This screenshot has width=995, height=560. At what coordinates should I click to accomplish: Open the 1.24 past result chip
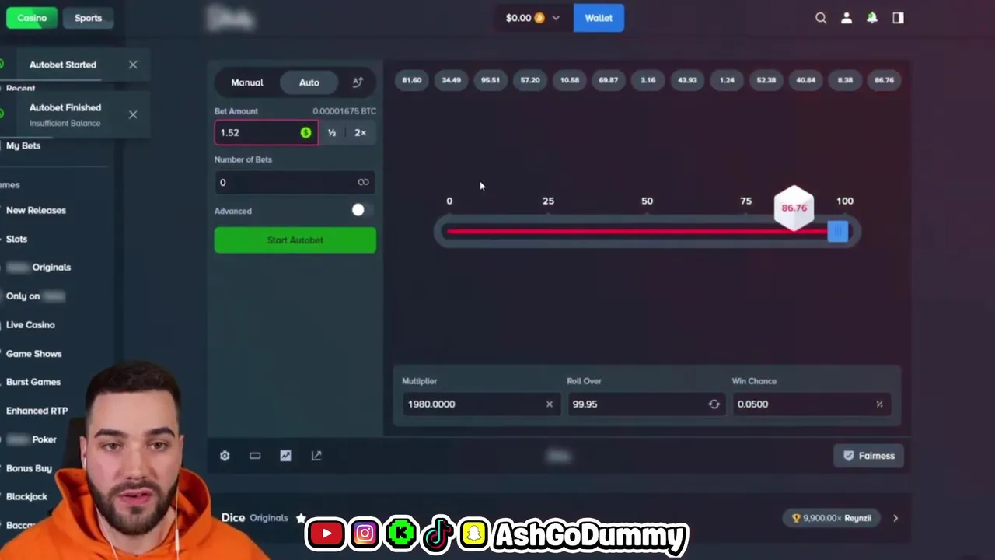pyautogui.click(x=727, y=80)
